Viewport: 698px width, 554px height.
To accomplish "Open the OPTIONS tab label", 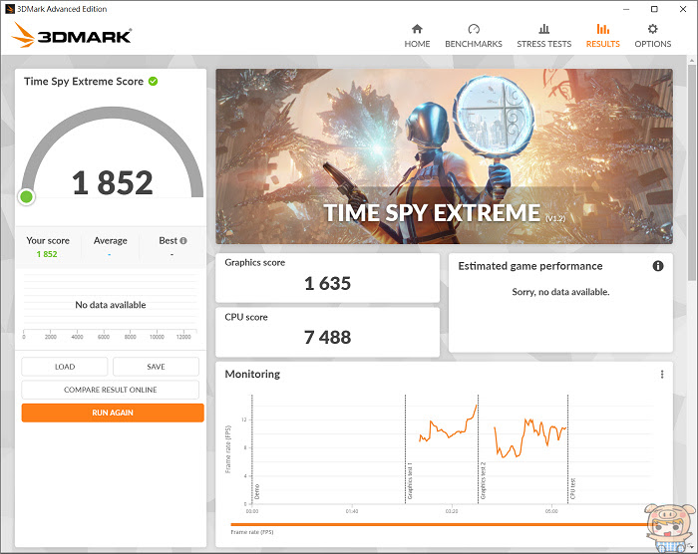I will point(652,44).
